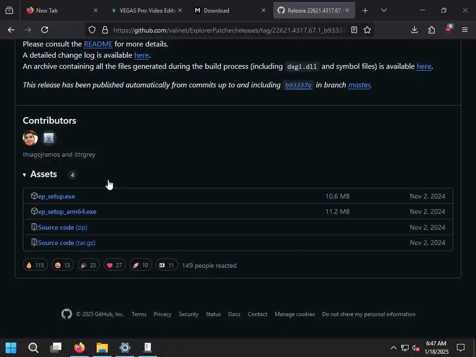Click the browser back arrow
The width and height of the screenshot is (476, 357).
11,30
